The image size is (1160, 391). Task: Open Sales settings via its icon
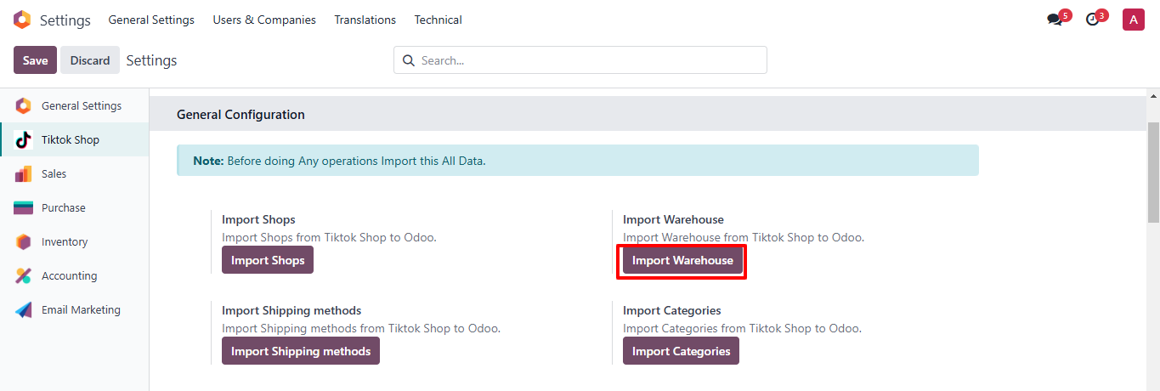point(24,174)
